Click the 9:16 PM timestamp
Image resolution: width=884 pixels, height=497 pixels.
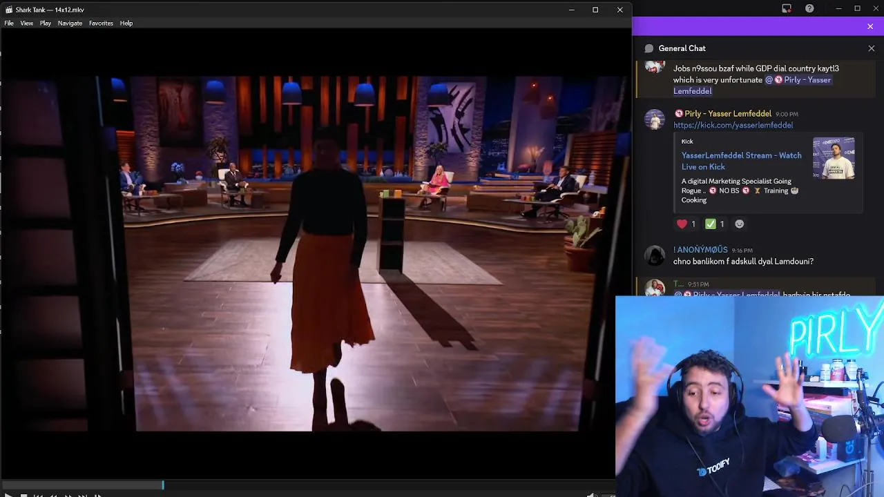tap(742, 251)
